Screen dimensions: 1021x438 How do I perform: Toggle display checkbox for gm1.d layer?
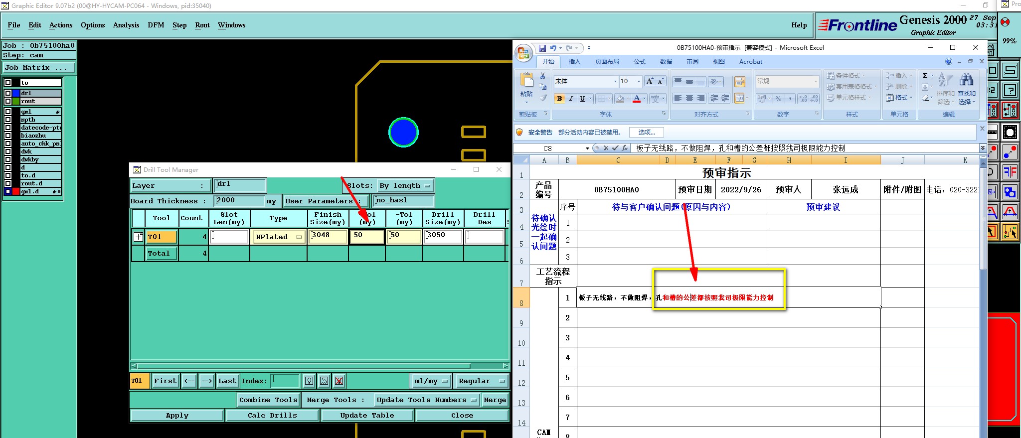point(8,191)
